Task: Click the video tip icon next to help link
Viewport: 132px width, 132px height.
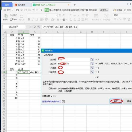Action: 63,102
